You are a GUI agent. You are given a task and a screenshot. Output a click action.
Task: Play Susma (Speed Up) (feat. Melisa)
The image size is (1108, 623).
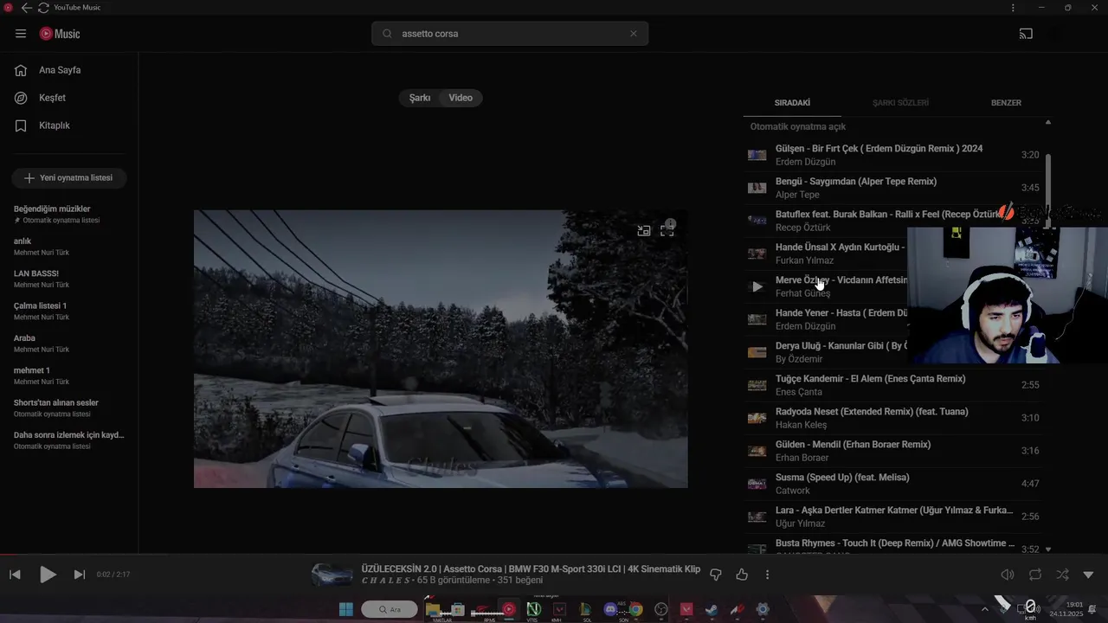(x=893, y=484)
